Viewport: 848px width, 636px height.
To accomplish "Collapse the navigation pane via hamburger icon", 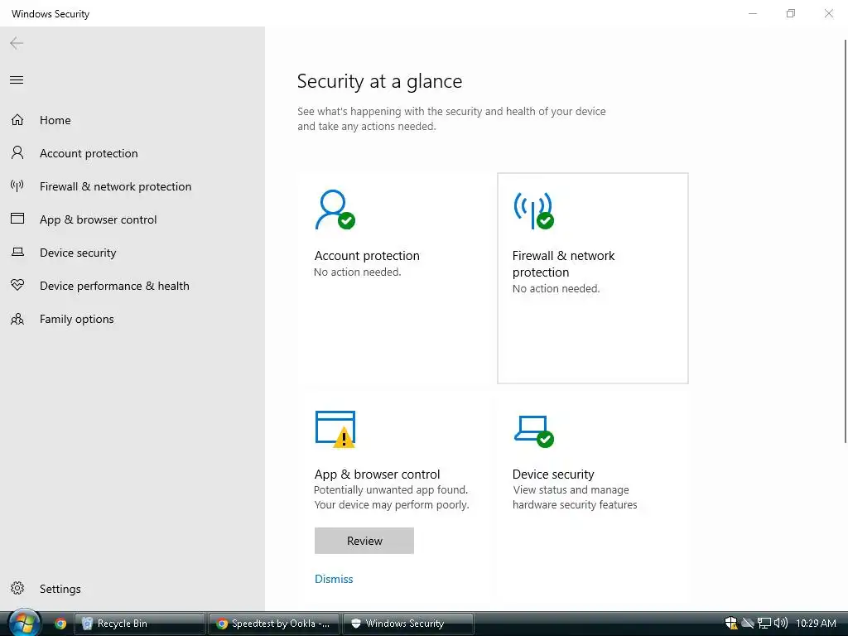I will pyautogui.click(x=17, y=80).
